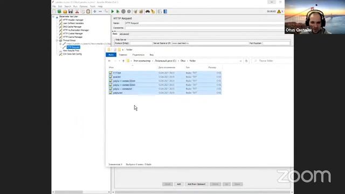Click the Shutdown toolbar icon
This screenshot has height=194, width=345.
129,11
